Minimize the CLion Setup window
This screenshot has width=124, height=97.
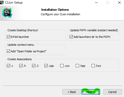coord(96,3)
